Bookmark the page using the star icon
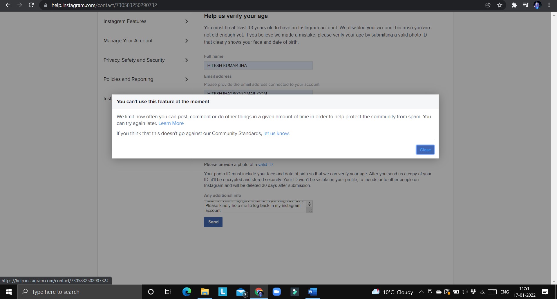The image size is (557, 299). (500, 5)
